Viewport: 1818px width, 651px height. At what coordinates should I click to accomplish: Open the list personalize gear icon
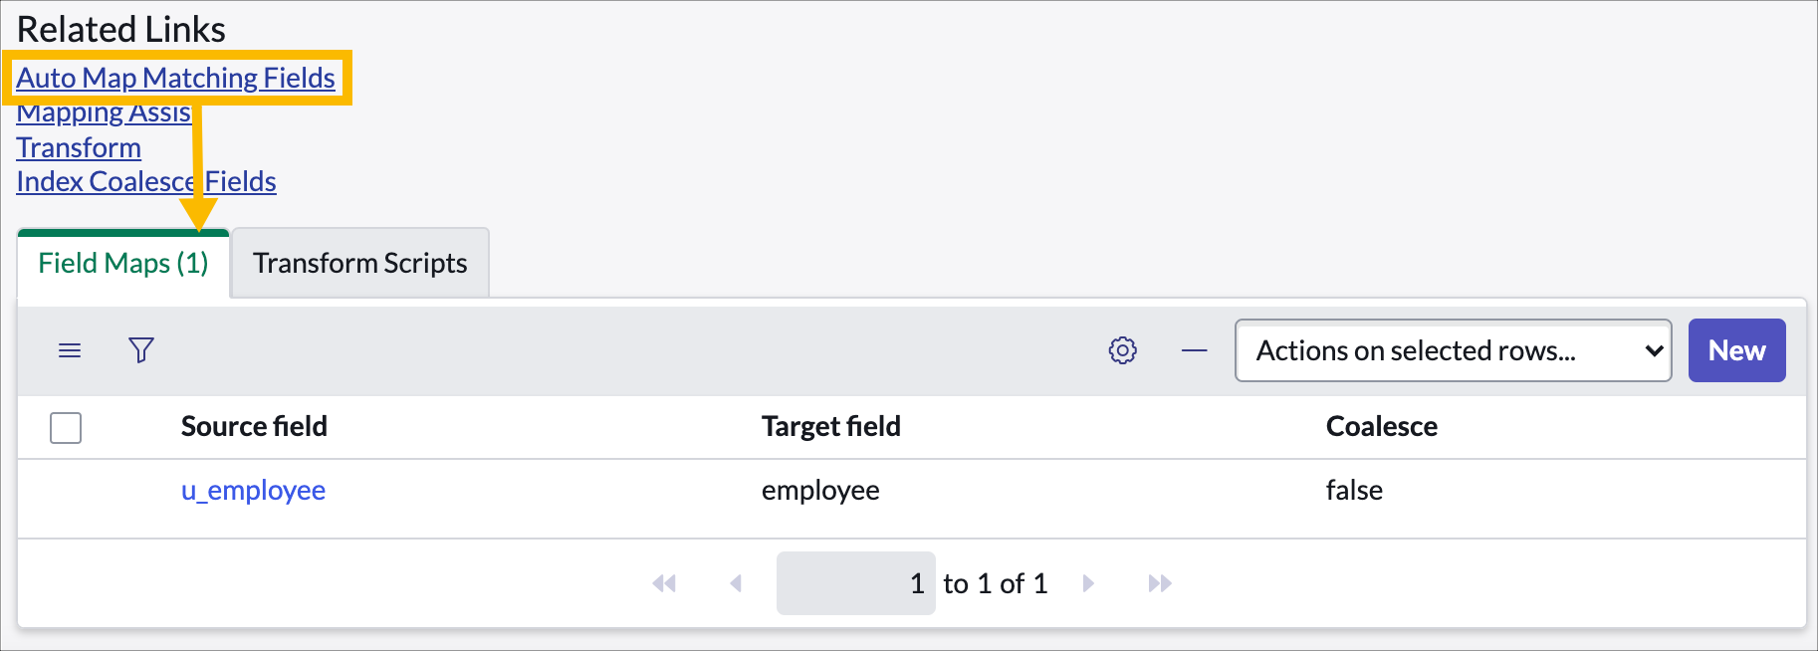click(1123, 350)
